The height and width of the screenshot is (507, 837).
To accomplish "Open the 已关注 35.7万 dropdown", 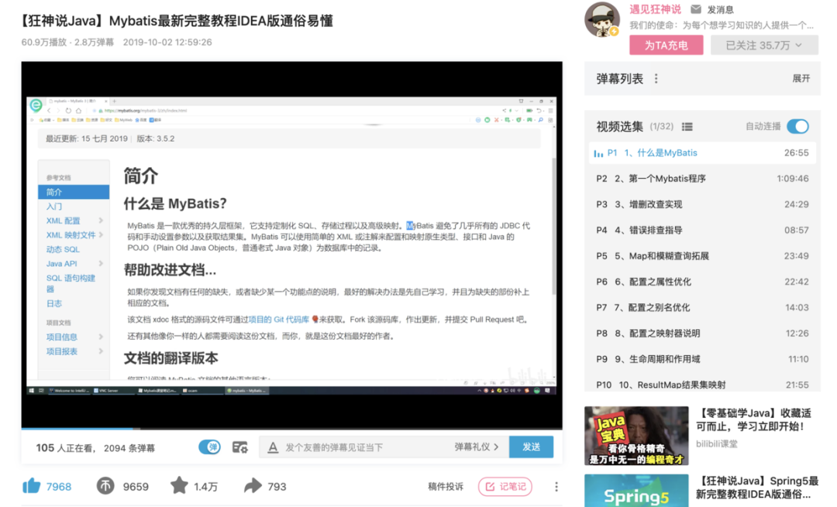I will click(764, 46).
